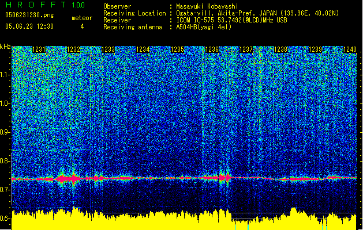This screenshot has width=363, height=230.
Task: Click the 1240 time marker
Action: [x=350, y=49]
